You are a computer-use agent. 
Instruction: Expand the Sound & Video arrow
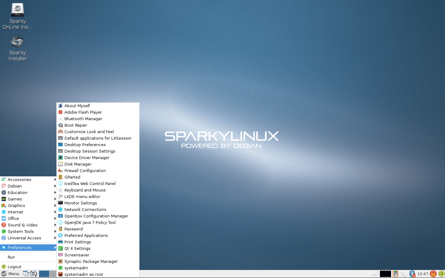[55, 225]
